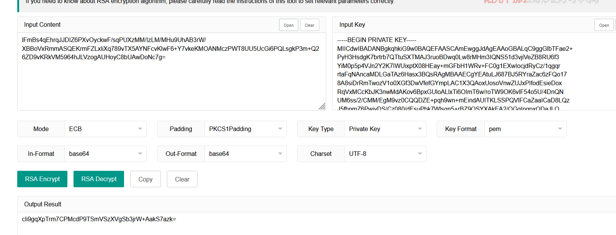The image size is (616, 235).
Task: Click the RSA Encrypt button
Action: point(42,179)
